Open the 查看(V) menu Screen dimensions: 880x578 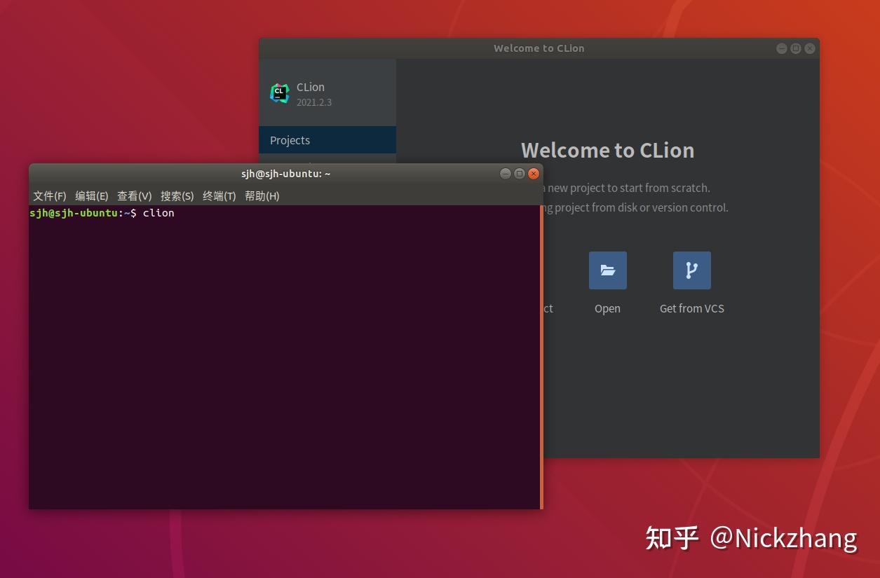point(134,196)
